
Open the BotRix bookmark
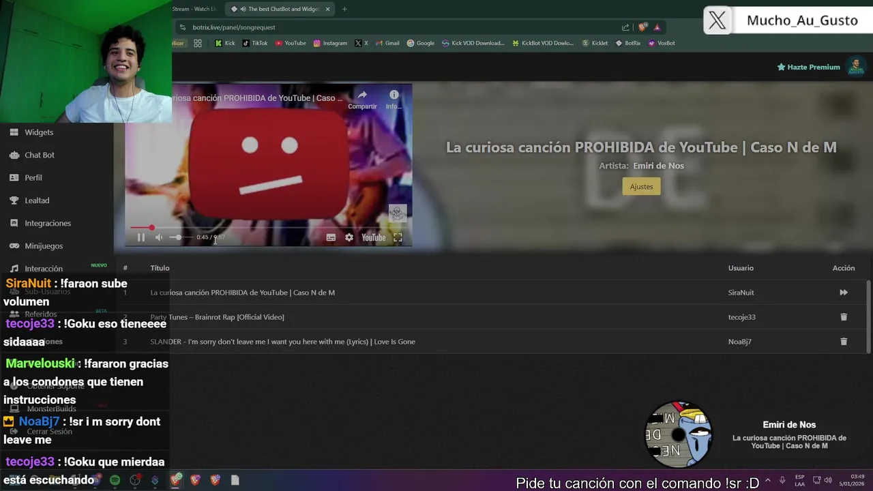[628, 43]
